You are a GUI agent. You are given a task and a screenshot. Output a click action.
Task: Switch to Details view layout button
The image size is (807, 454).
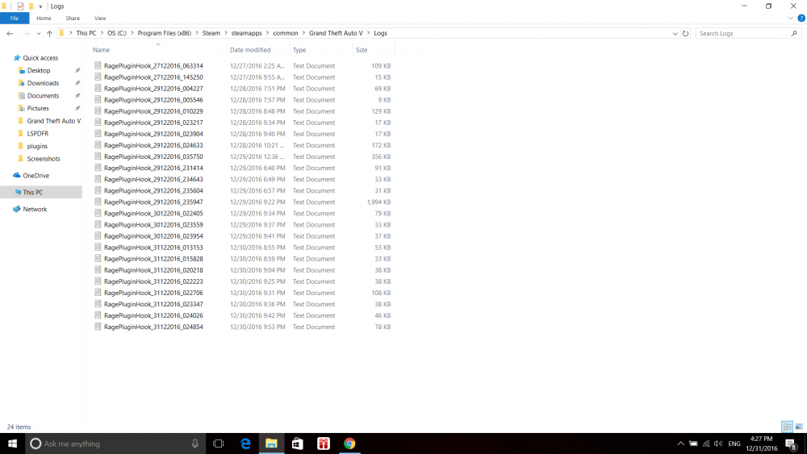pyautogui.click(x=787, y=427)
